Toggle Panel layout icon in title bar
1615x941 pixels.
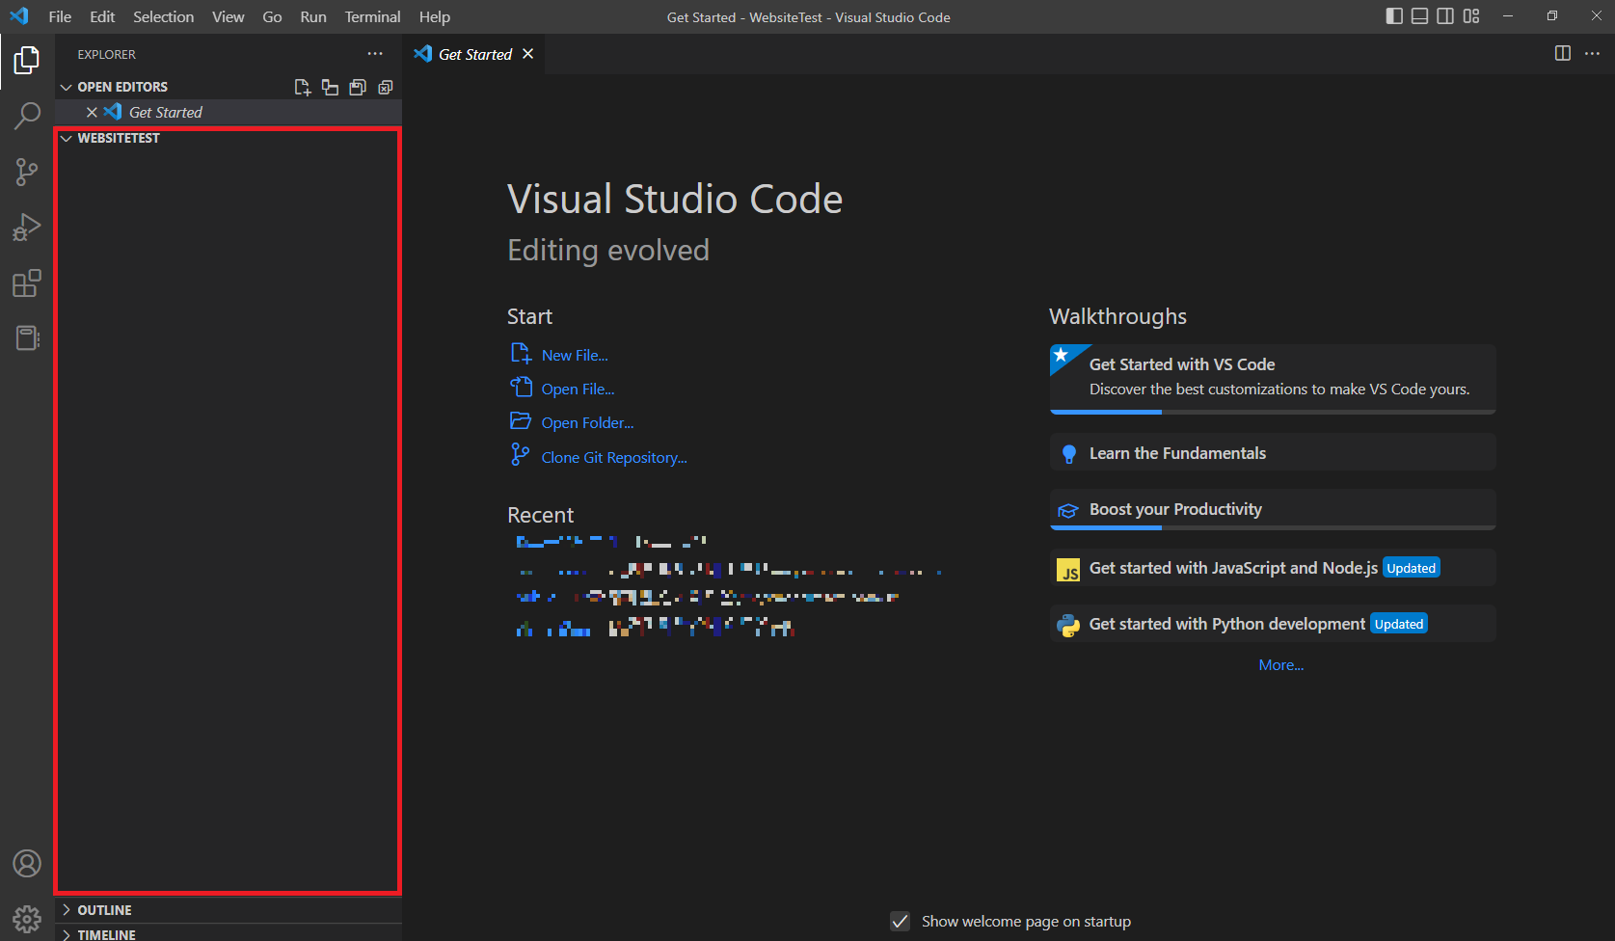click(x=1419, y=16)
